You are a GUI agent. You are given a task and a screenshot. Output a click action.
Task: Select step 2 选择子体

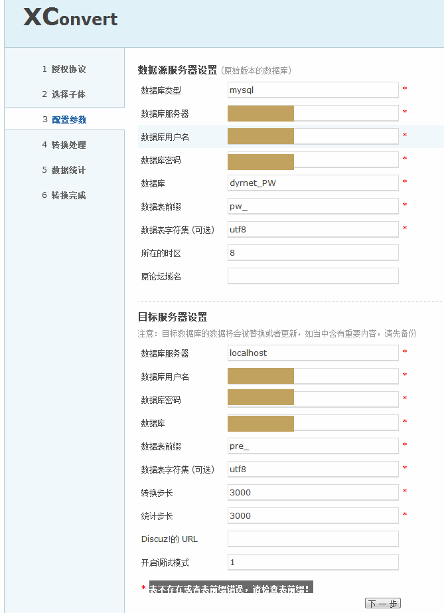click(64, 94)
